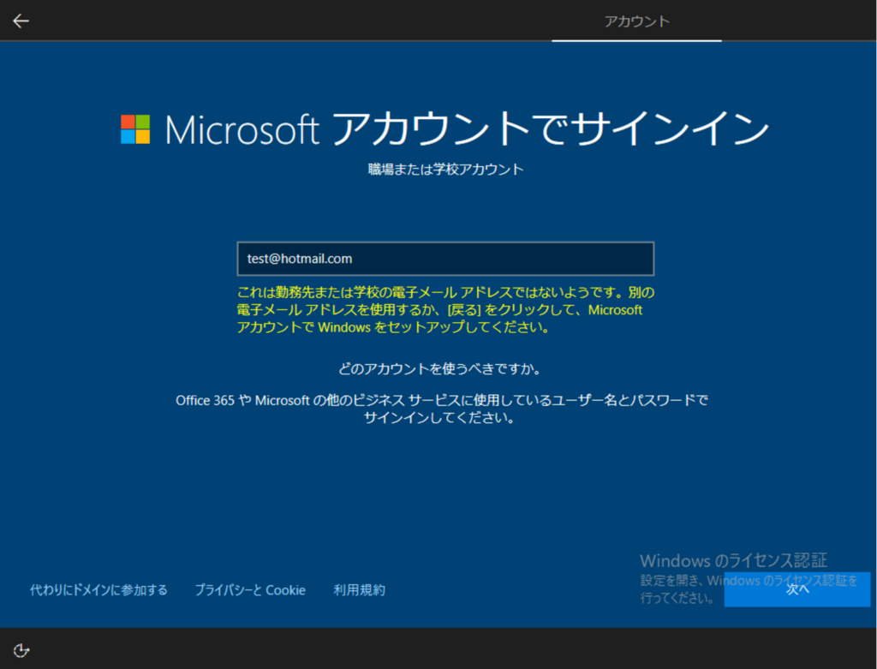
Task: Focus the email address input field
Action: (445, 259)
